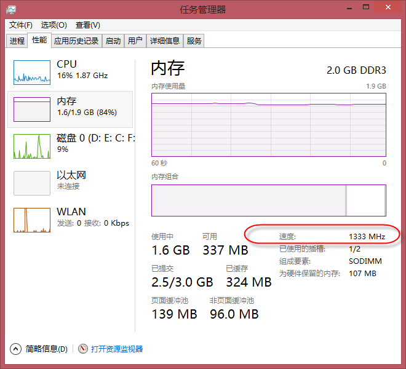
Task: Select the 内存 usage thumbnail in sidebar
Action: tap(32, 109)
